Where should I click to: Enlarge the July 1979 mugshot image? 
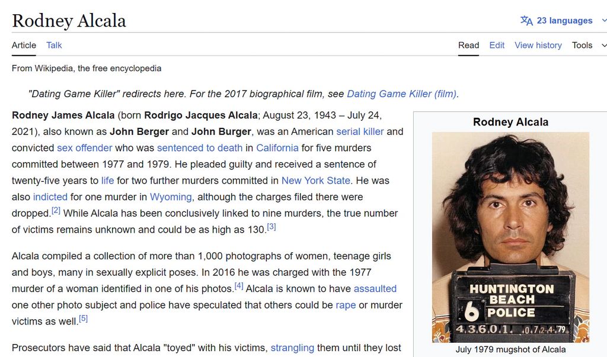(x=510, y=237)
